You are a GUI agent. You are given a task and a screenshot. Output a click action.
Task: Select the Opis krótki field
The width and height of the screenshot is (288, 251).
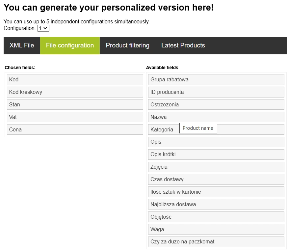pos(216,154)
